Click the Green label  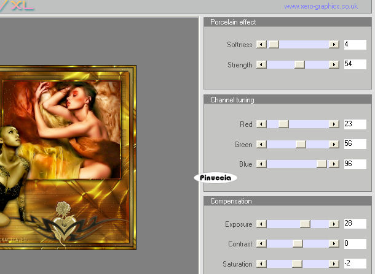click(243, 145)
